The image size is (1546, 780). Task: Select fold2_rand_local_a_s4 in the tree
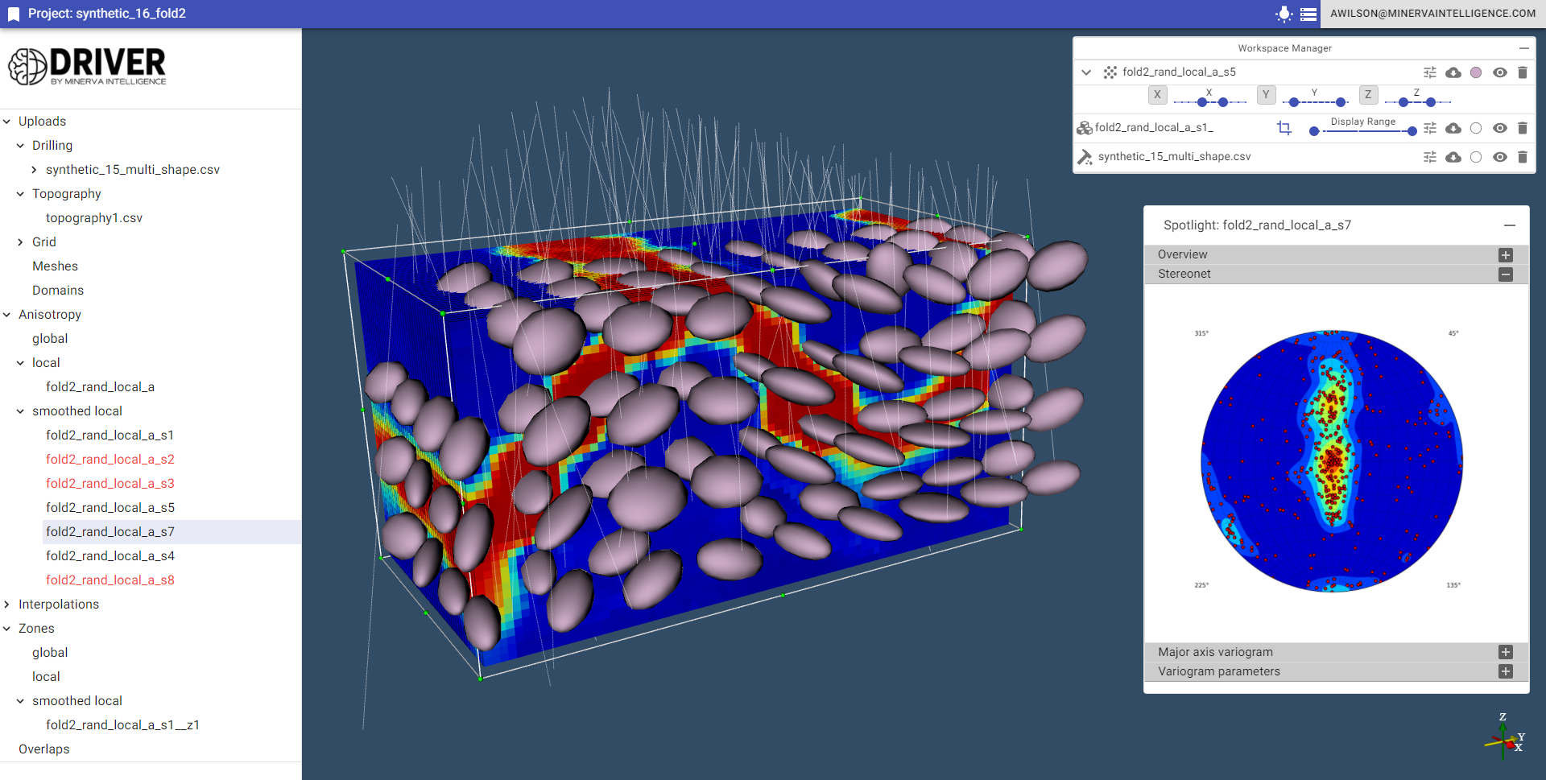110,556
